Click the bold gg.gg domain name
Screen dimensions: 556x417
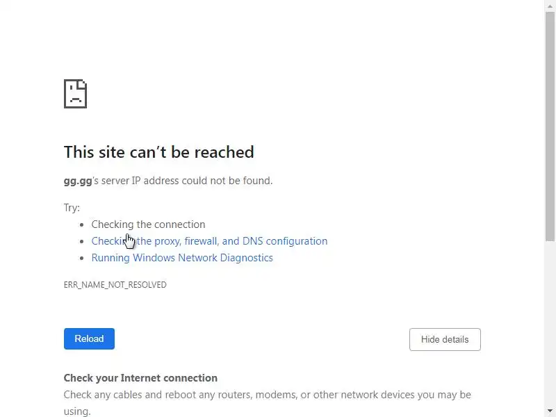[x=78, y=181]
